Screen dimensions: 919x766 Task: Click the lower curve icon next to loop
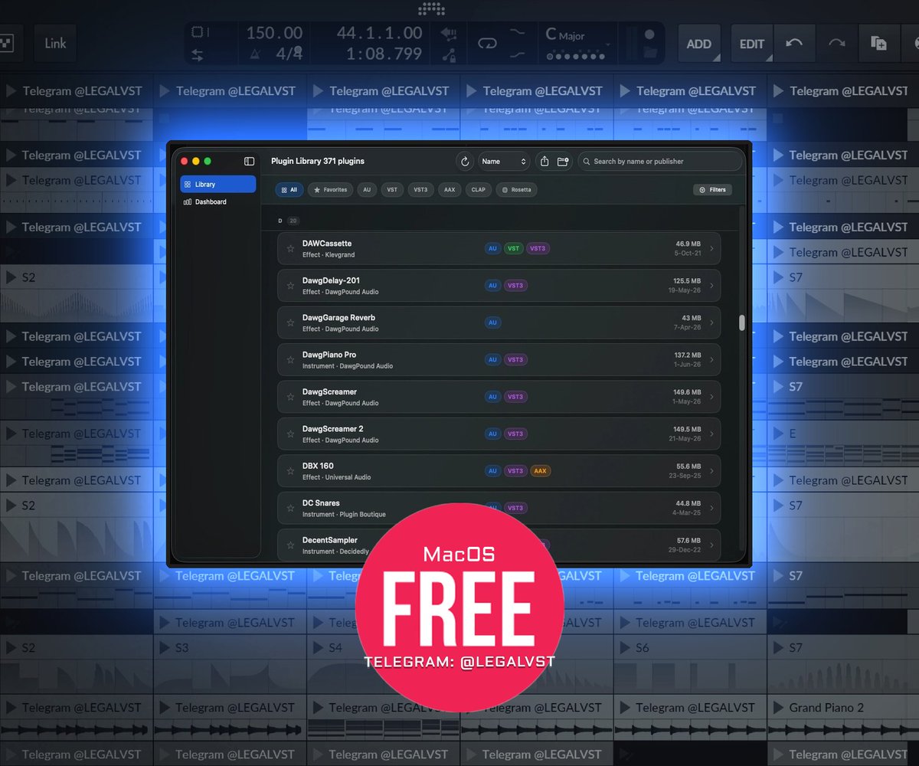coord(518,54)
